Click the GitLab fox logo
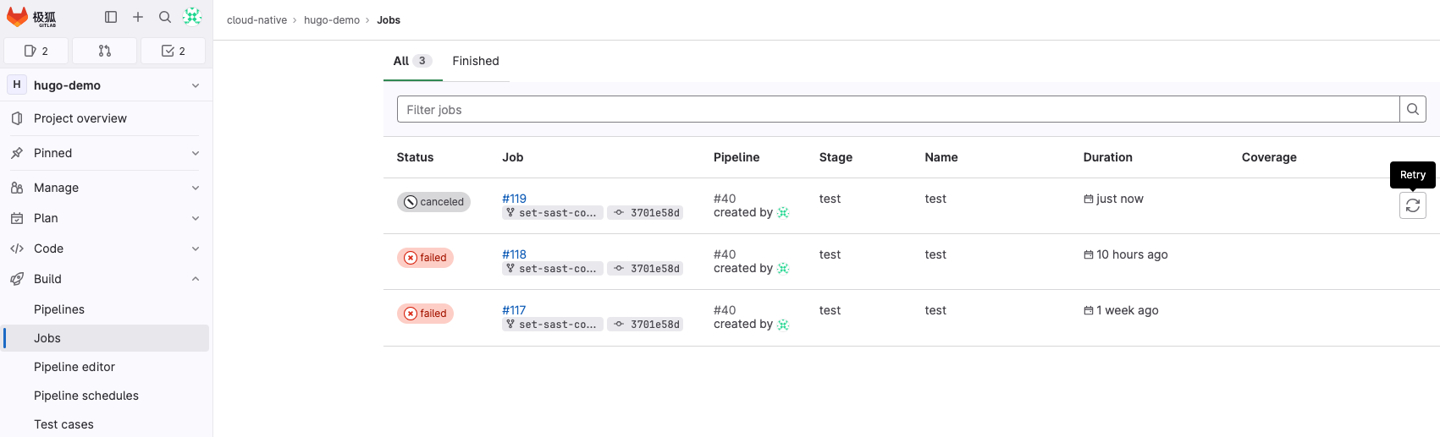This screenshot has width=1440, height=437. click(x=18, y=17)
